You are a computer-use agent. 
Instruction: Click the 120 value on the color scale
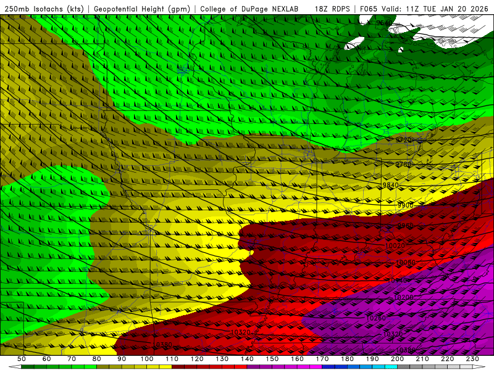click(197, 359)
